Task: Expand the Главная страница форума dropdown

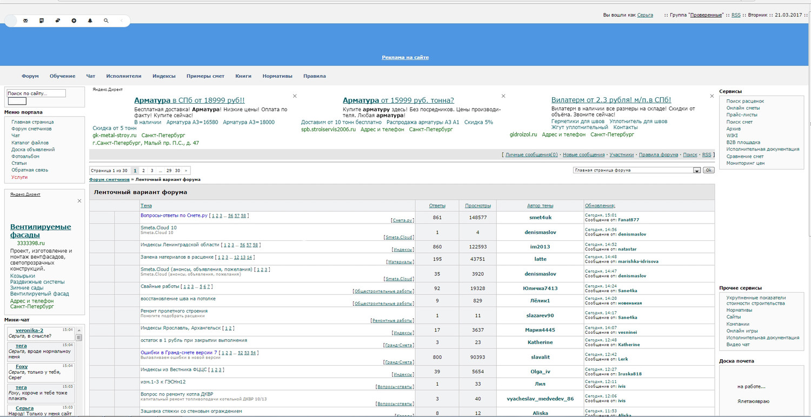Action: click(x=696, y=170)
